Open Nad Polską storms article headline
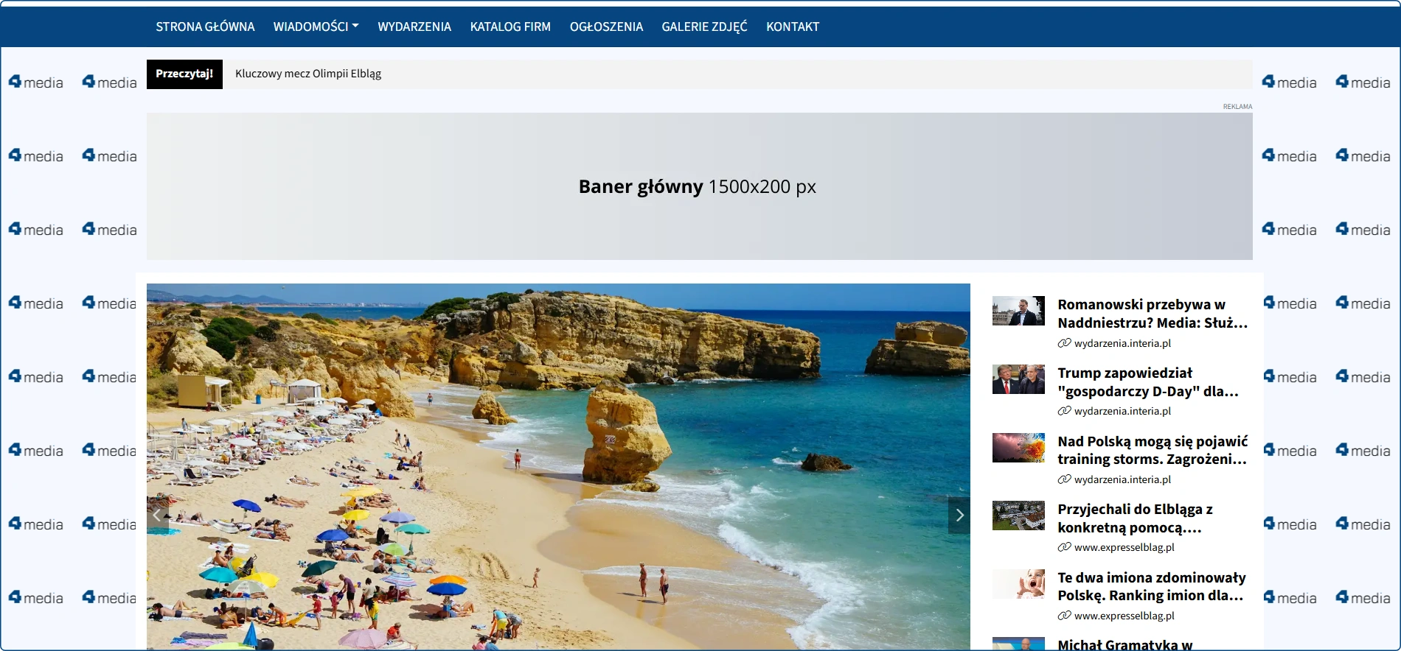The image size is (1401, 651). click(1153, 450)
